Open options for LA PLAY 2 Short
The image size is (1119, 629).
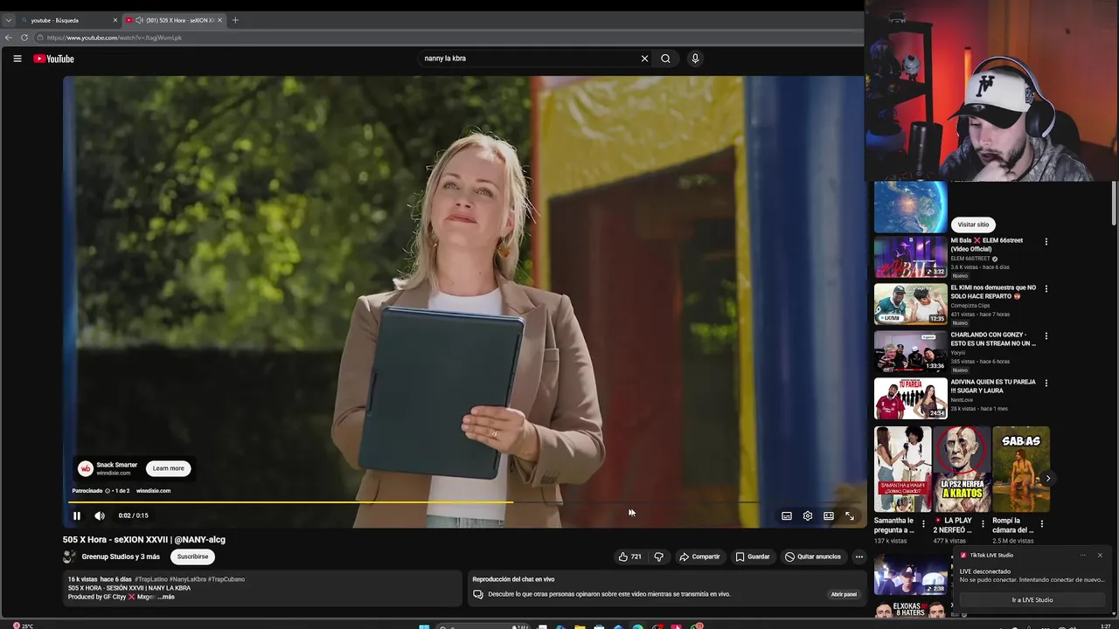983,524
